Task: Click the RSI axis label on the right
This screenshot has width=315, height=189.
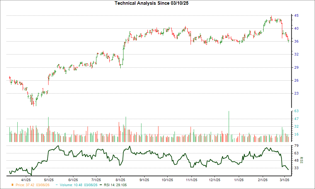Action: click(301, 160)
